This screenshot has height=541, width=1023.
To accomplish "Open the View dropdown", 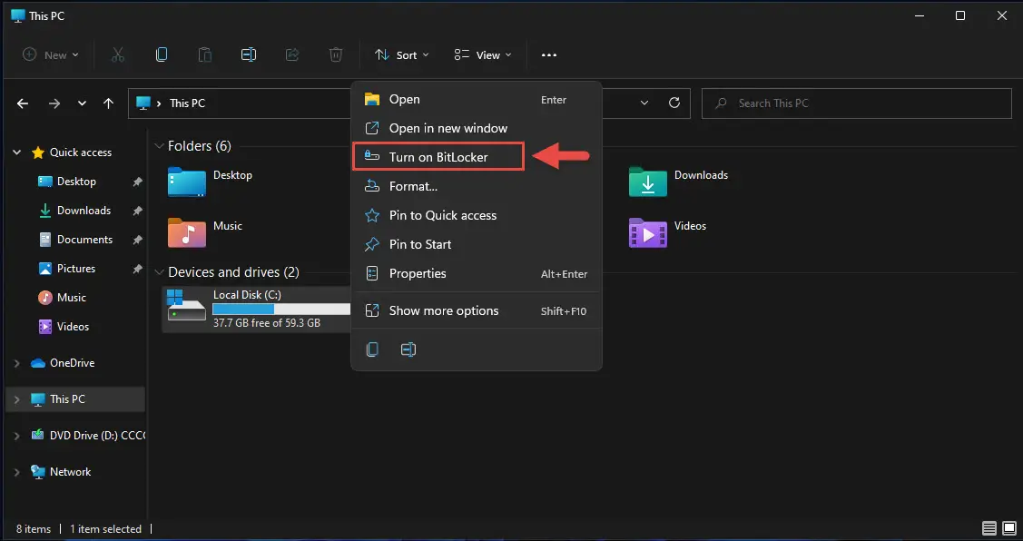I will pos(483,54).
